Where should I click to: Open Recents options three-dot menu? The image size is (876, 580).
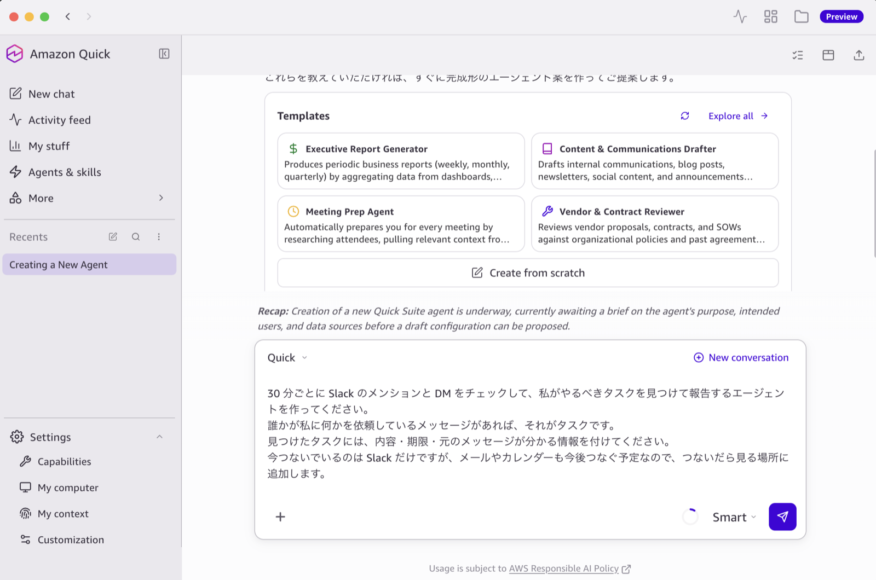tap(159, 237)
